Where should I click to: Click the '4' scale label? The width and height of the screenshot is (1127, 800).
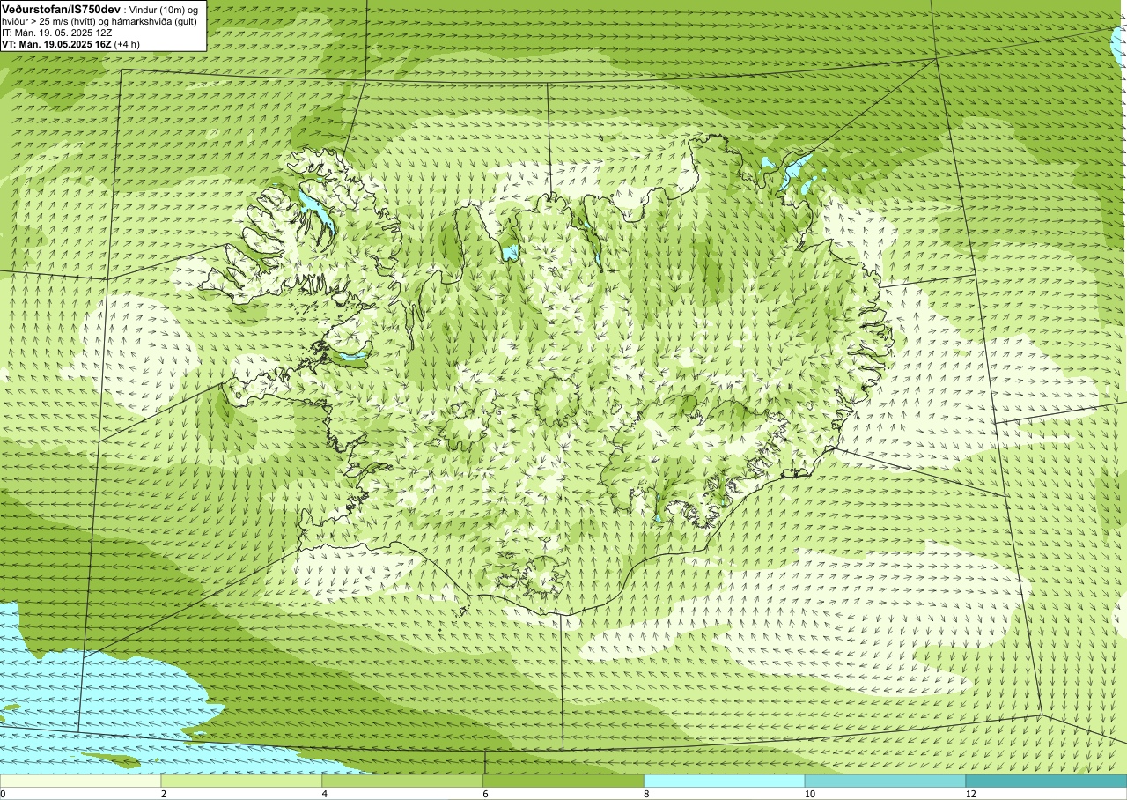[x=325, y=794]
